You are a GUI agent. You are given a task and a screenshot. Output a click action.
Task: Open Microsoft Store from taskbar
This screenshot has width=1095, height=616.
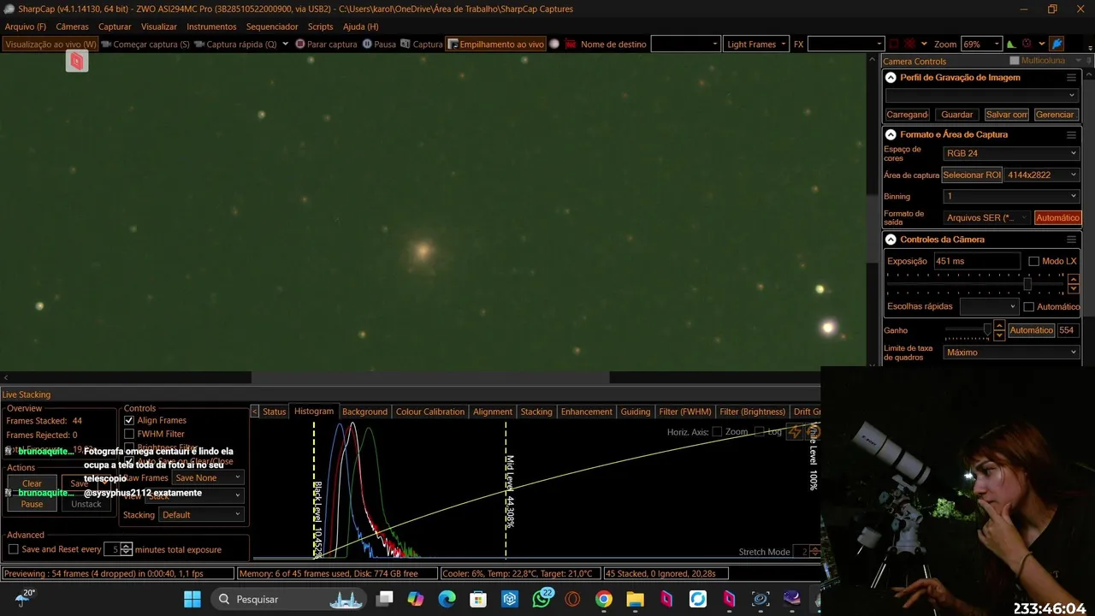(478, 599)
